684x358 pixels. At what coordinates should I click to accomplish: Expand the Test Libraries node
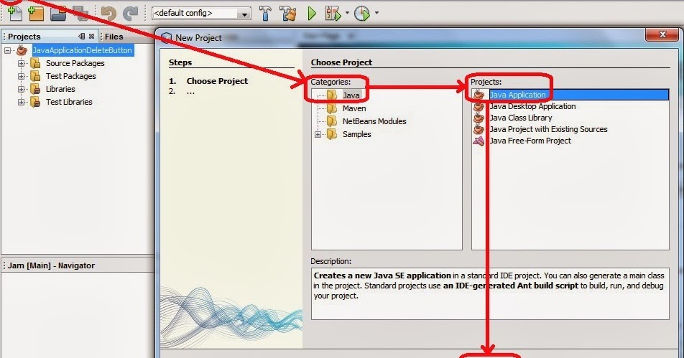21,103
